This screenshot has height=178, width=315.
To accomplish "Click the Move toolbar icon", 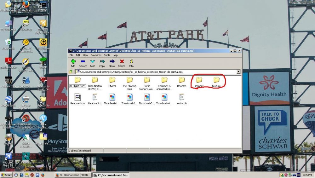I will 112,63.
